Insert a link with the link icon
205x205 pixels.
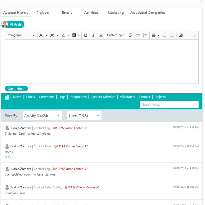coord(130,35)
